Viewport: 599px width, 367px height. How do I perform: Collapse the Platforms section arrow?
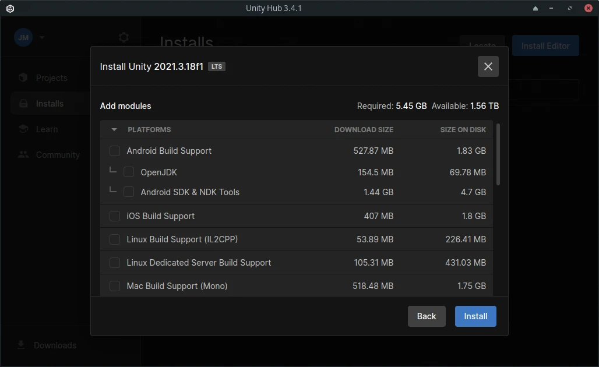114,129
